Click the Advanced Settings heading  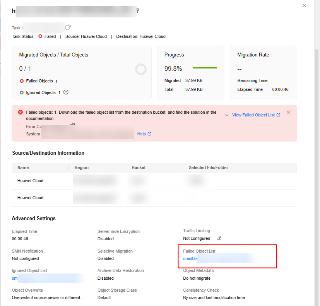pos(34,219)
